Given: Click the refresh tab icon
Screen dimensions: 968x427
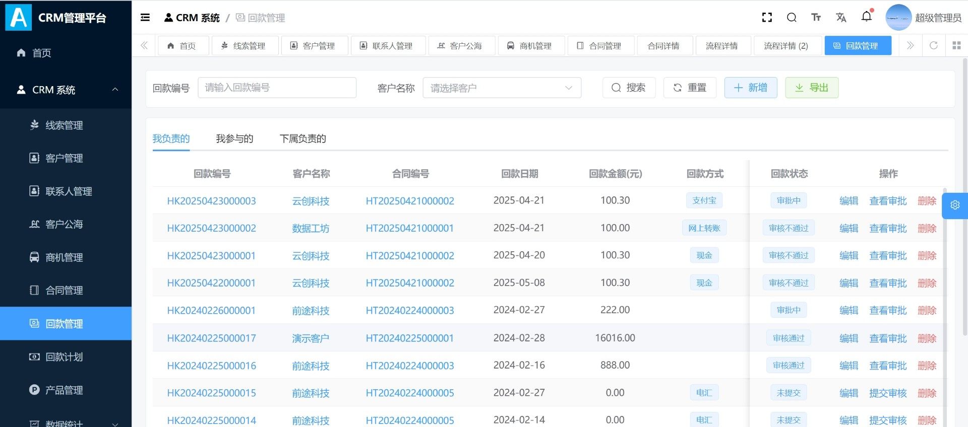Looking at the screenshot, I should (x=933, y=45).
